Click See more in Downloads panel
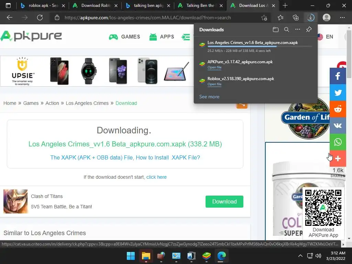The width and height of the screenshot is (352, 264). coord(209,97)
